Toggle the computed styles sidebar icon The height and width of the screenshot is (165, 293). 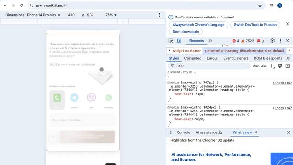(x=288, y=66)
